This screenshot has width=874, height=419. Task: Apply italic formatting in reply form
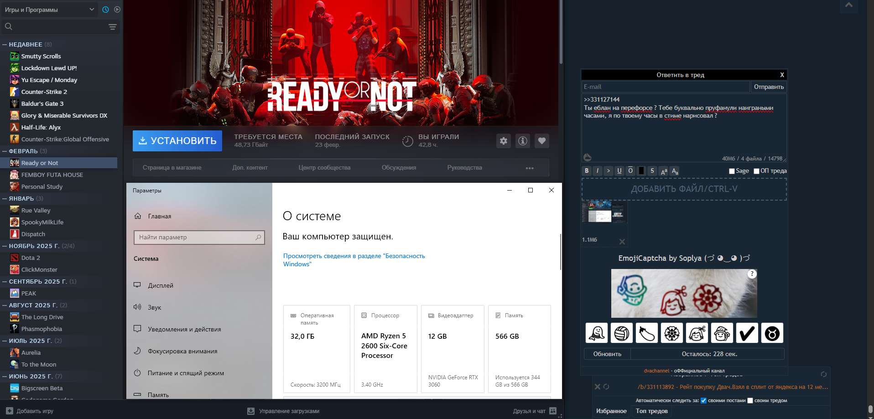point(598,171)
